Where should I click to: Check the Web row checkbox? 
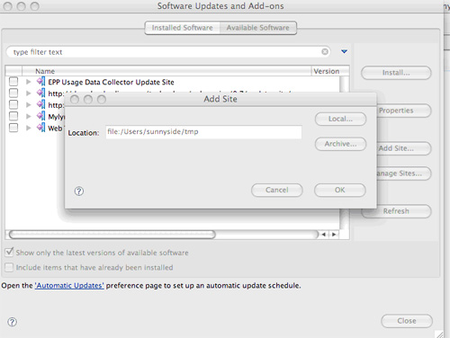(13, 128)
